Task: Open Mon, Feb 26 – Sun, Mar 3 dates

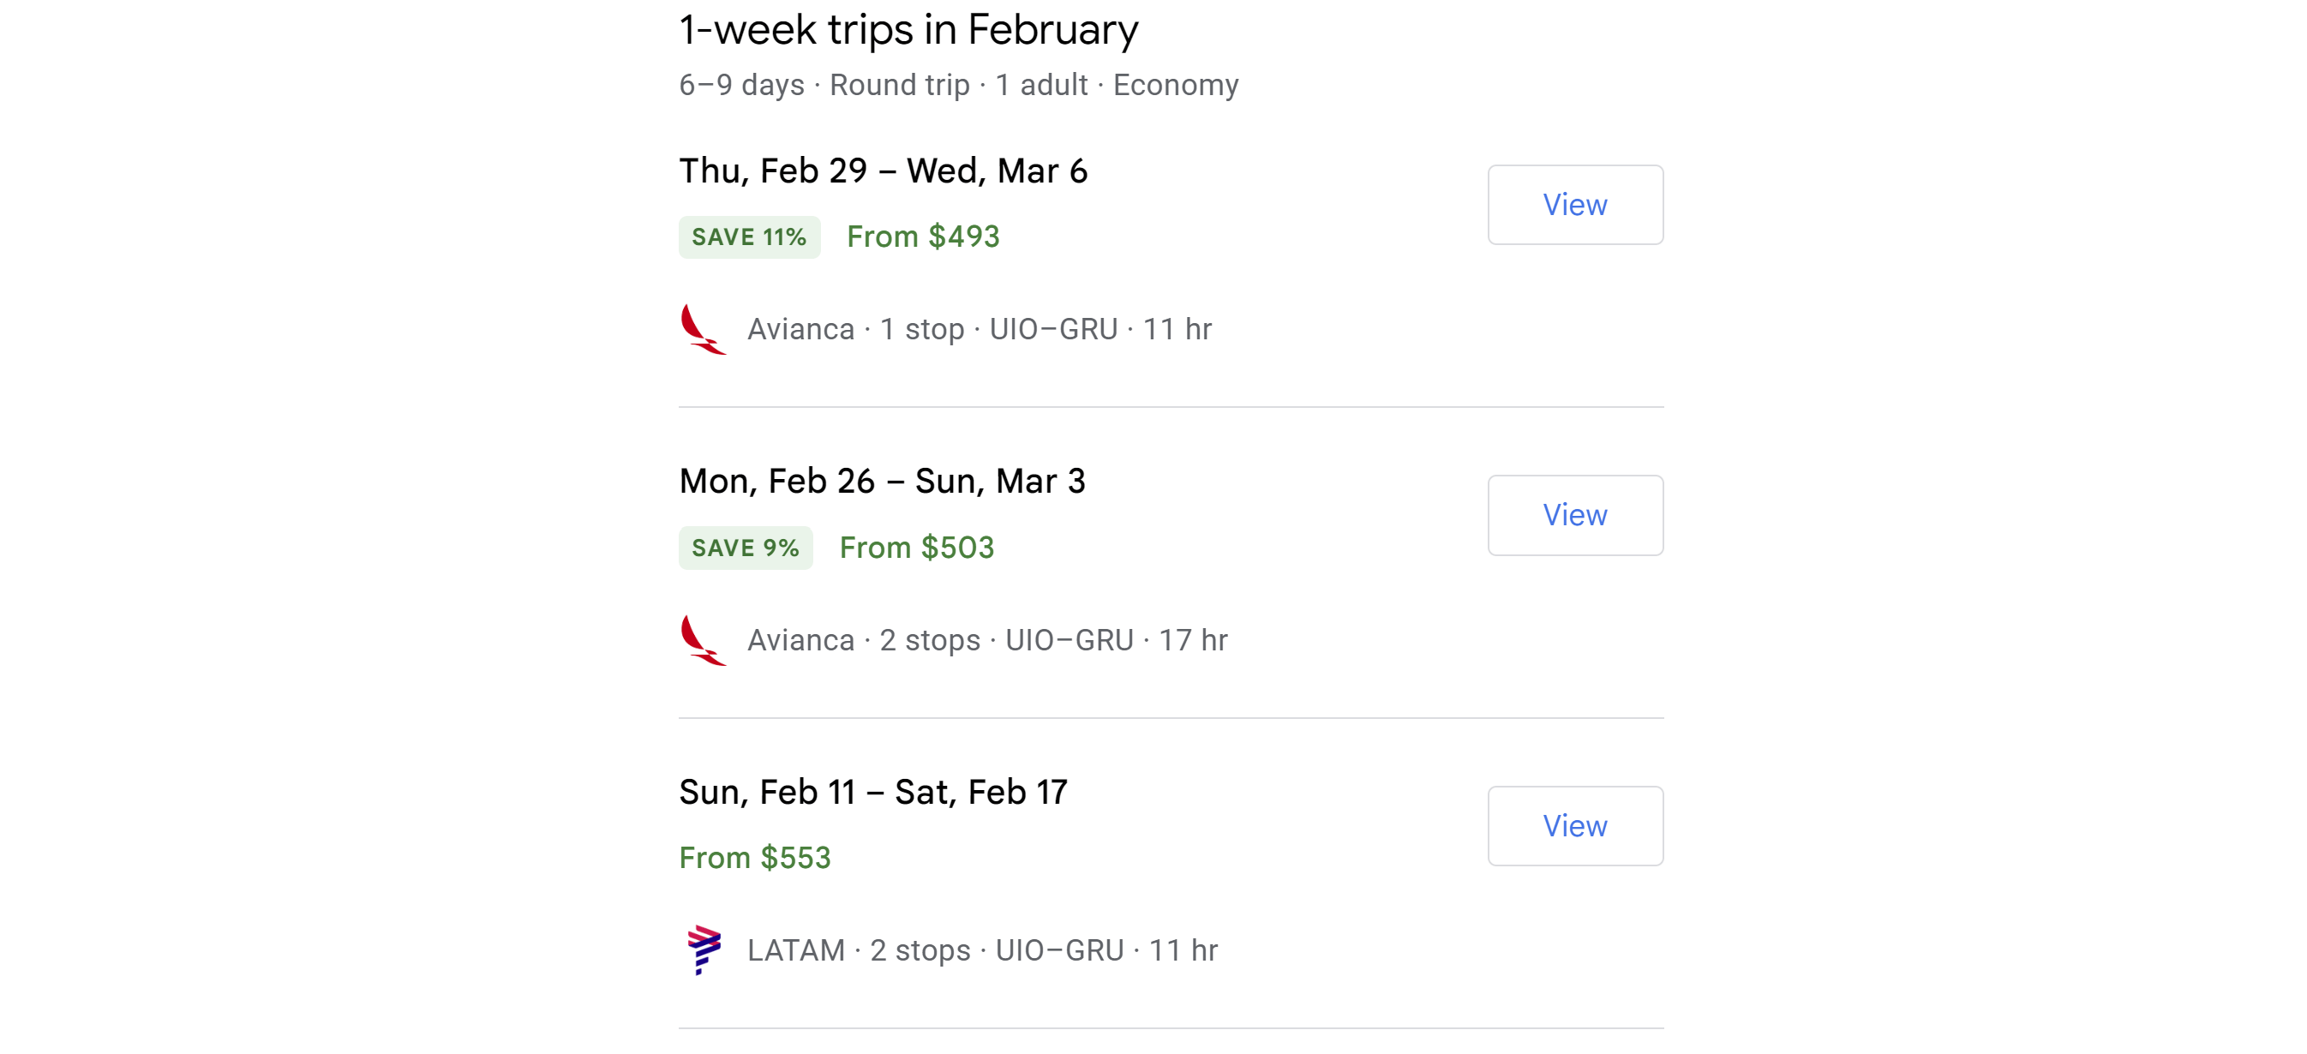Action: (x=882, y=482)
